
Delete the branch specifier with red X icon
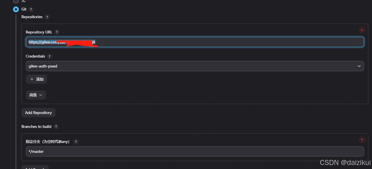[x=362, y=140]
